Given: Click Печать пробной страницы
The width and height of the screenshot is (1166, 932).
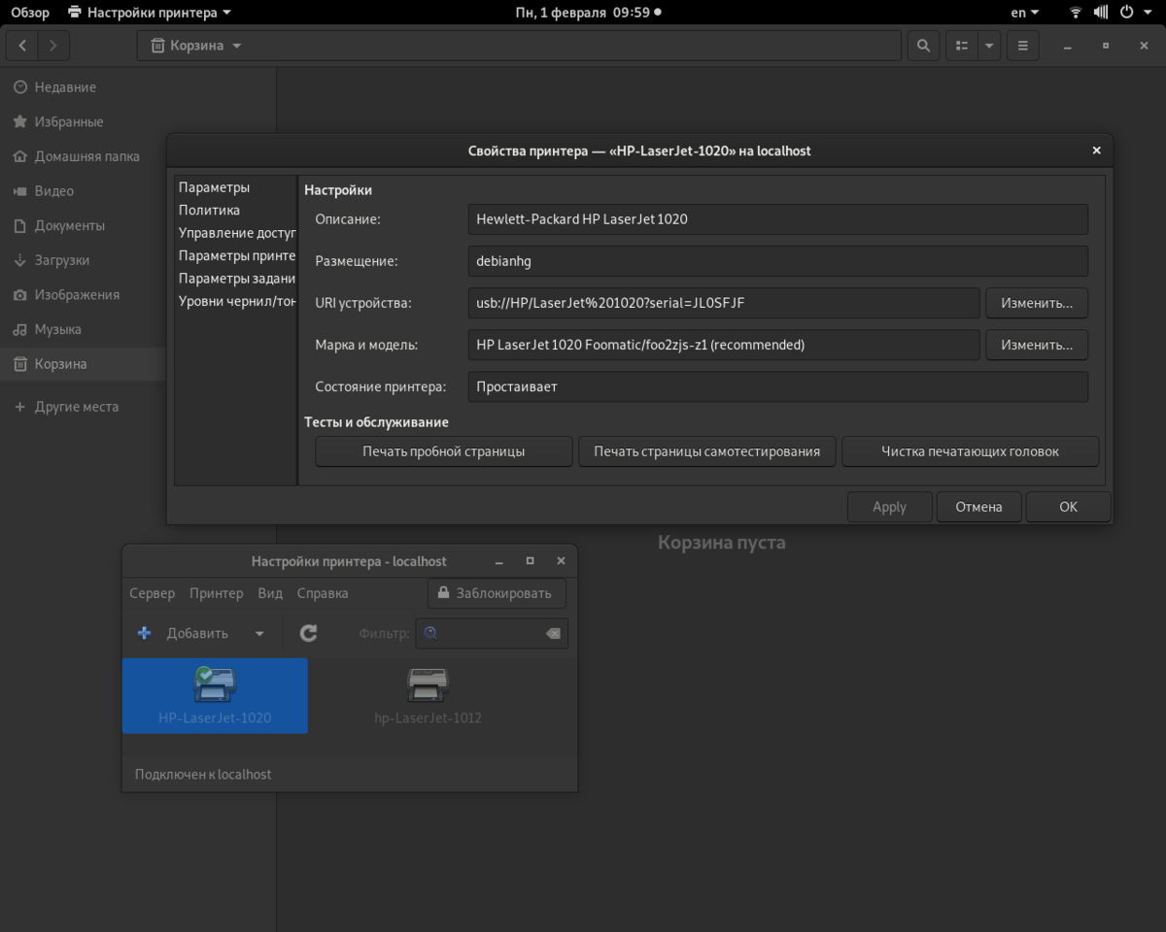Looking at the screenshot, I should pos(444,451).
